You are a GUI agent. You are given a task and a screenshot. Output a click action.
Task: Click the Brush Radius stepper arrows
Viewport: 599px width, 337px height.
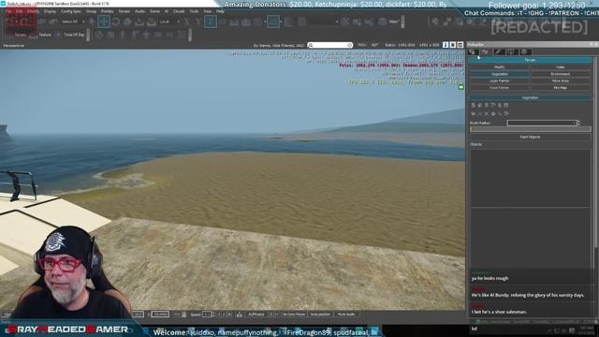coord(578,123)
